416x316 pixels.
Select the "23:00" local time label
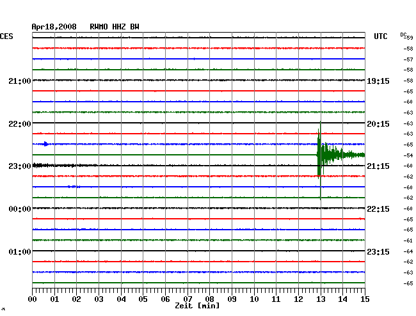[20, 166]
